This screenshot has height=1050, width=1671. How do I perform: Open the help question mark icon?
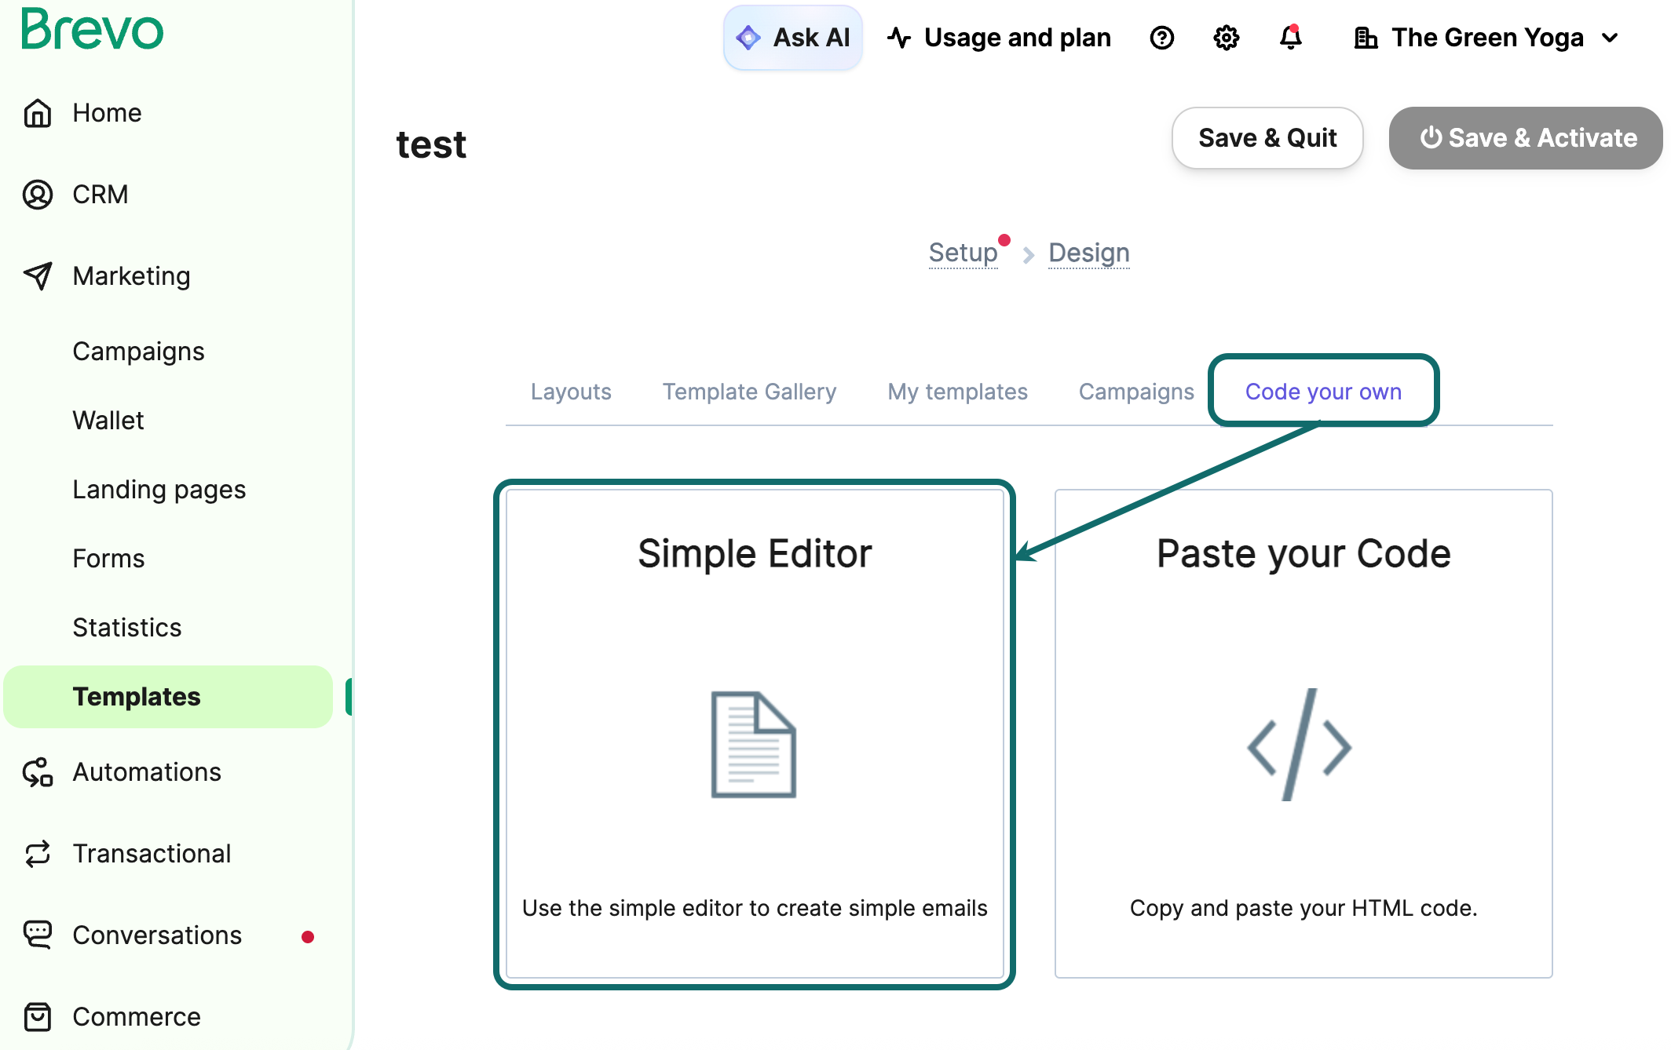point(1161,37)
